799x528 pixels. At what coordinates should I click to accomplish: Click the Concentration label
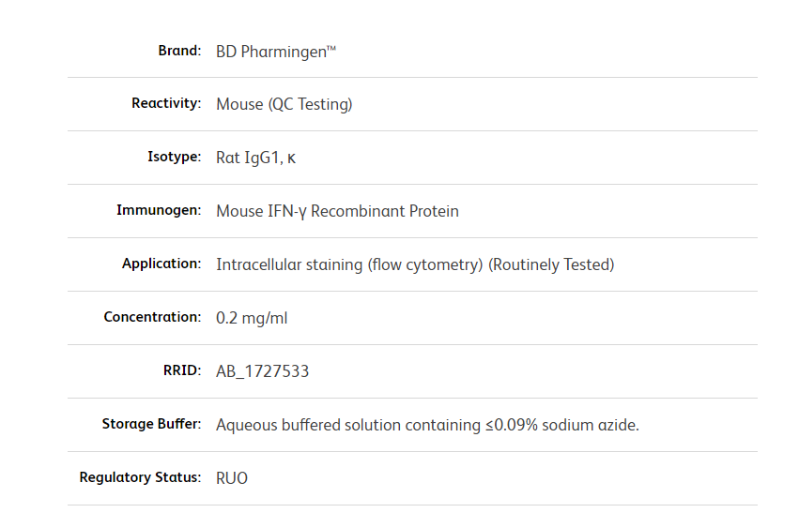(152, 317)
